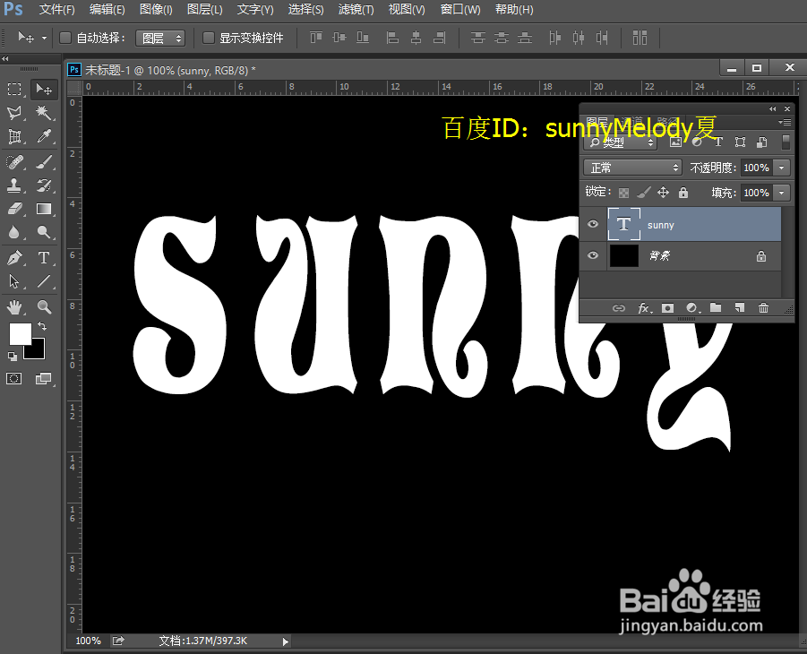Screen dimensions: 807x654
Task: Open the 文件(F) menu
Action: (x=57, y=9)
